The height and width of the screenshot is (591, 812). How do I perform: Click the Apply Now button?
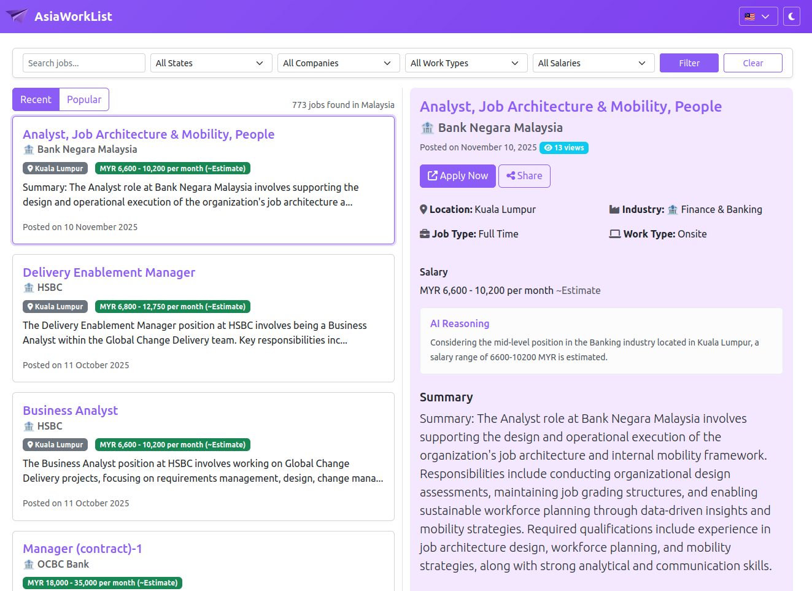[458, 176]
